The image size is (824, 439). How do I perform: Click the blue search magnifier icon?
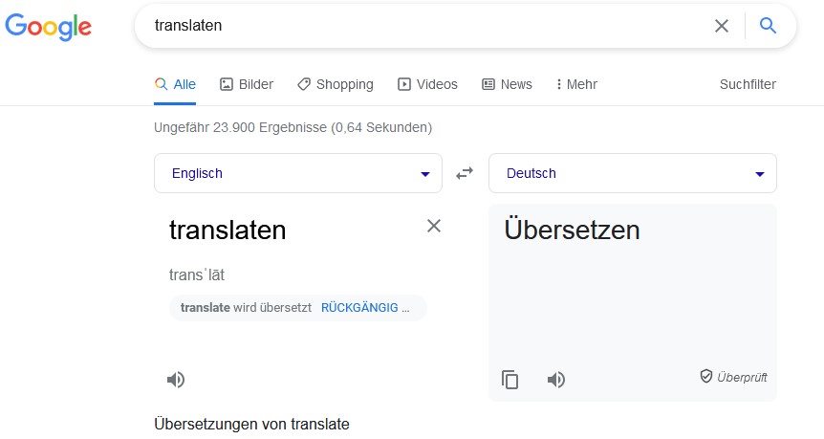(768, 26)
